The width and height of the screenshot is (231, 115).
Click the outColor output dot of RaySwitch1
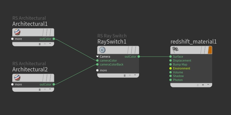tap(139, 57)
